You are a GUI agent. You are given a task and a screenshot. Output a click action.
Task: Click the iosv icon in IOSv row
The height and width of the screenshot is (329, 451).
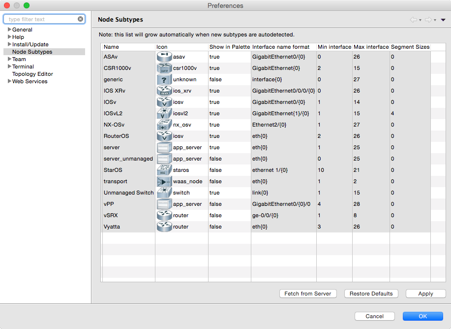tap(164, 102)
